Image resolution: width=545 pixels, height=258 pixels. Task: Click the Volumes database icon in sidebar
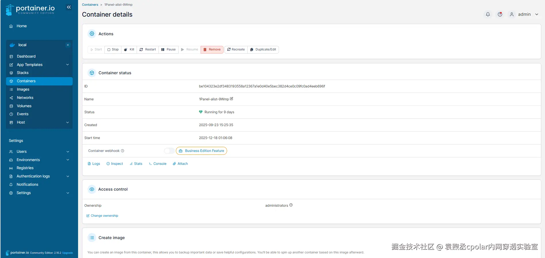click(11, 106)
